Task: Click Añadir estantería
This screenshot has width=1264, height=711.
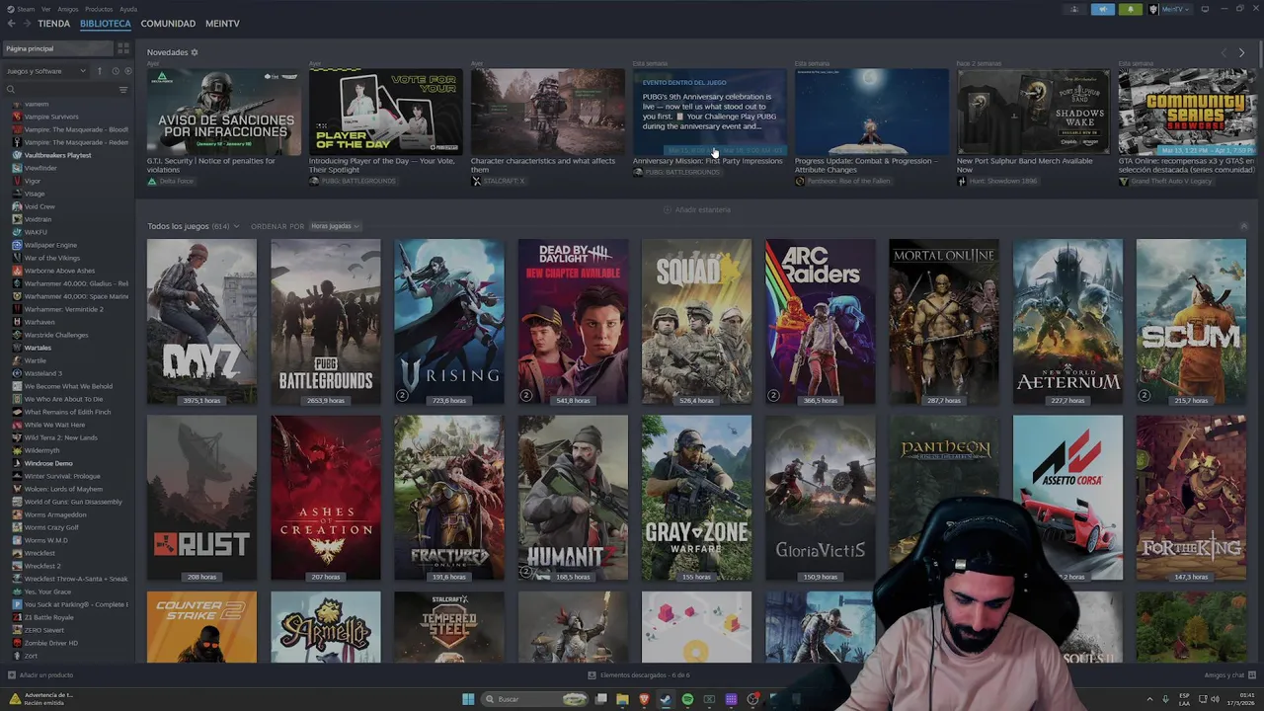Action: point(697,209)
